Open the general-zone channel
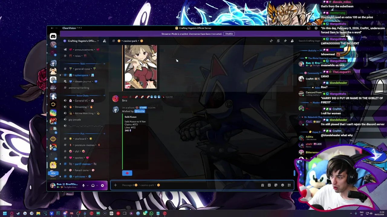 click(83, 69)
